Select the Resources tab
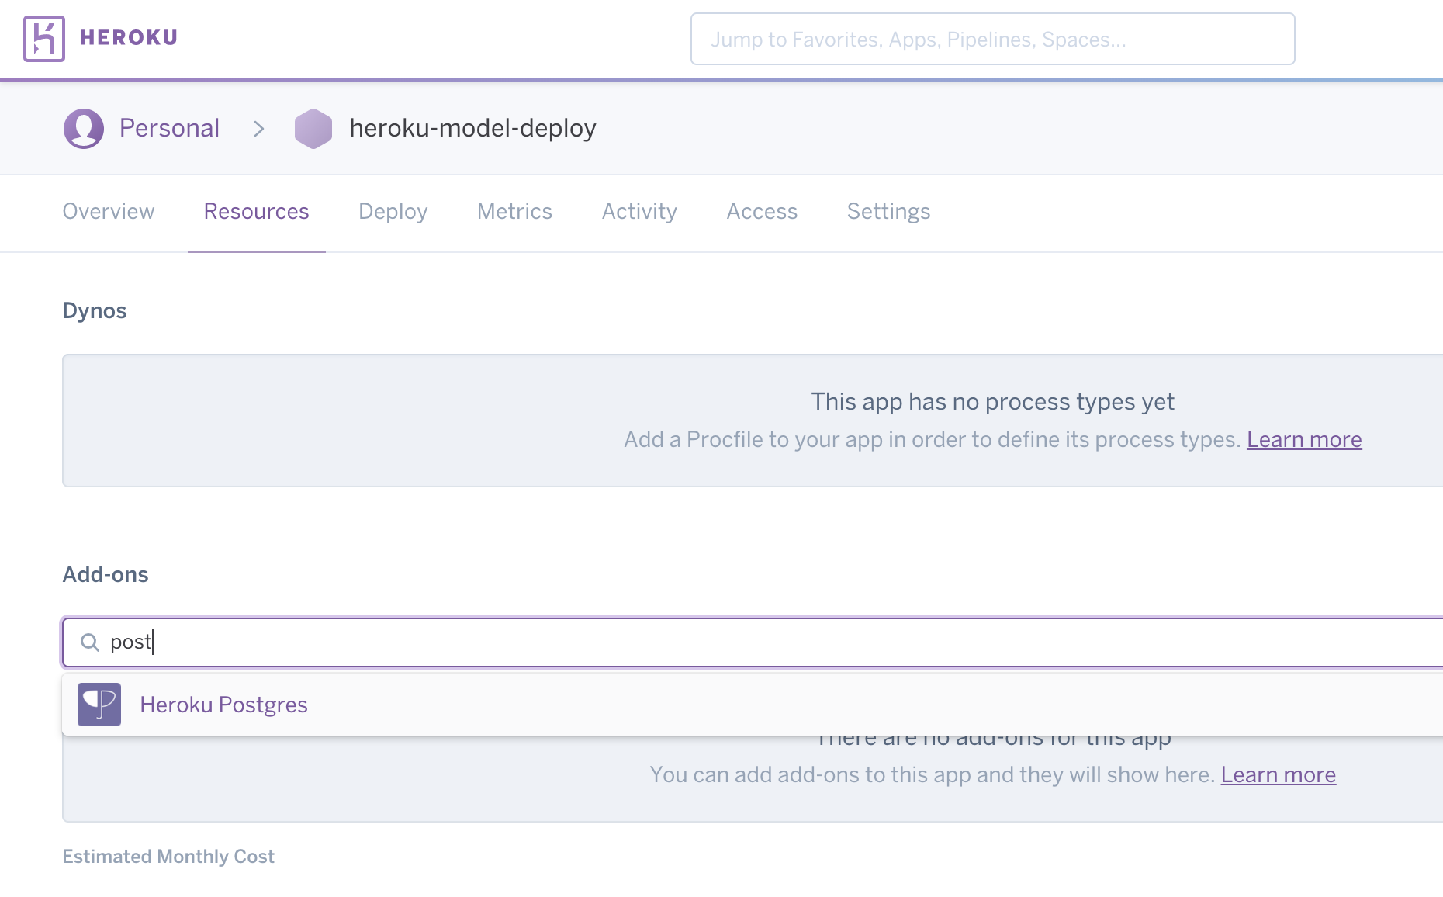This screenshot has width=1443, height=897. coord(256,211)
